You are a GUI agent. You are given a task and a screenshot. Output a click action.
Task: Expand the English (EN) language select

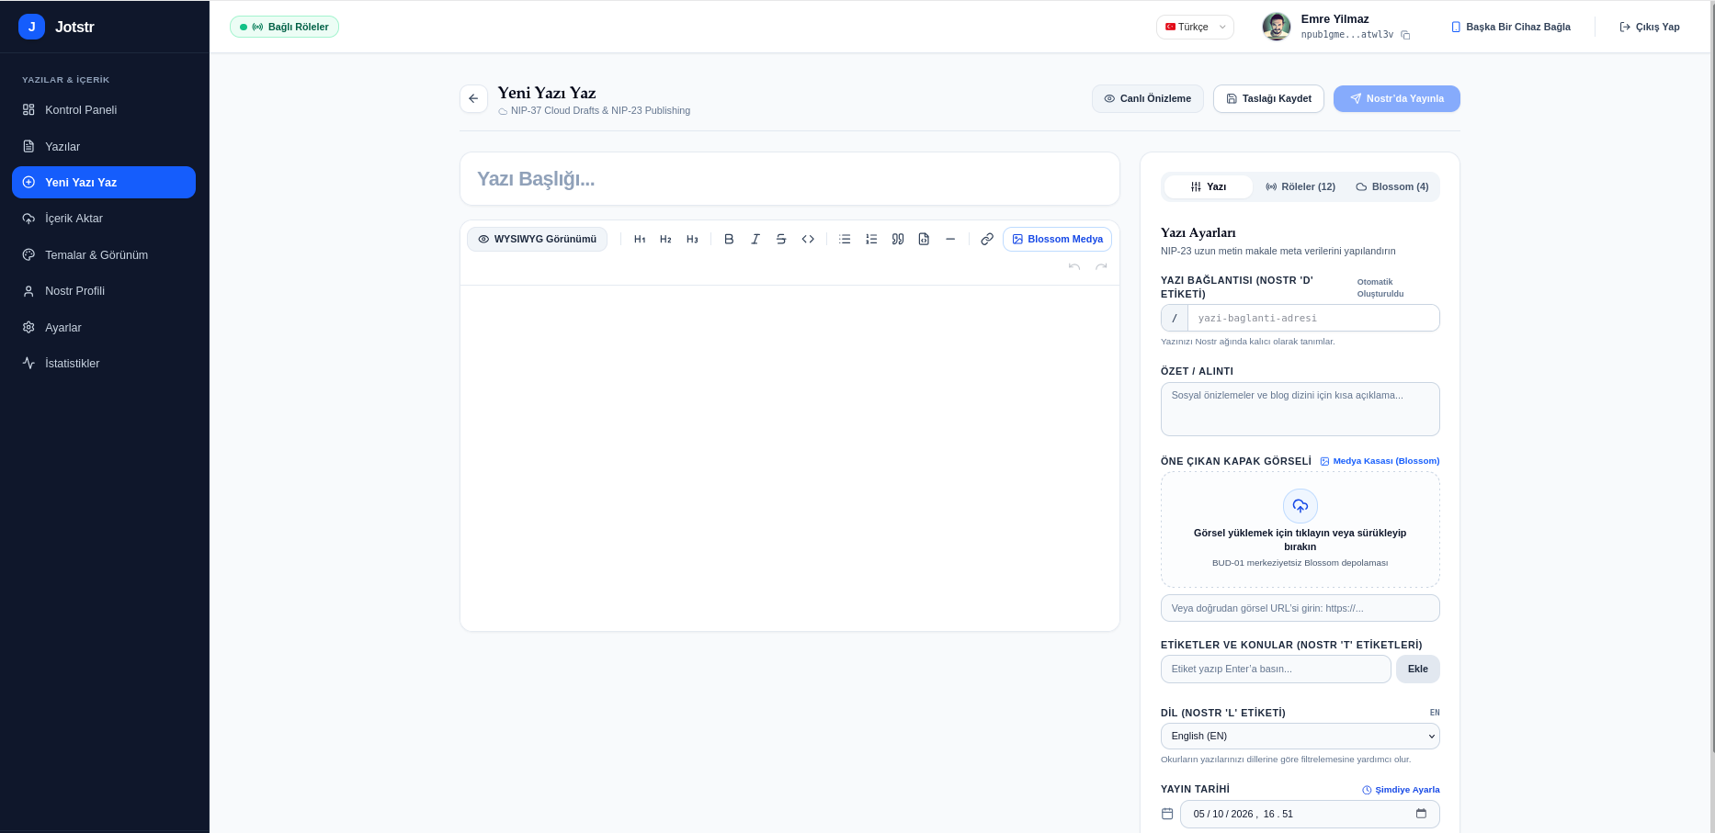click(1300, 736)
